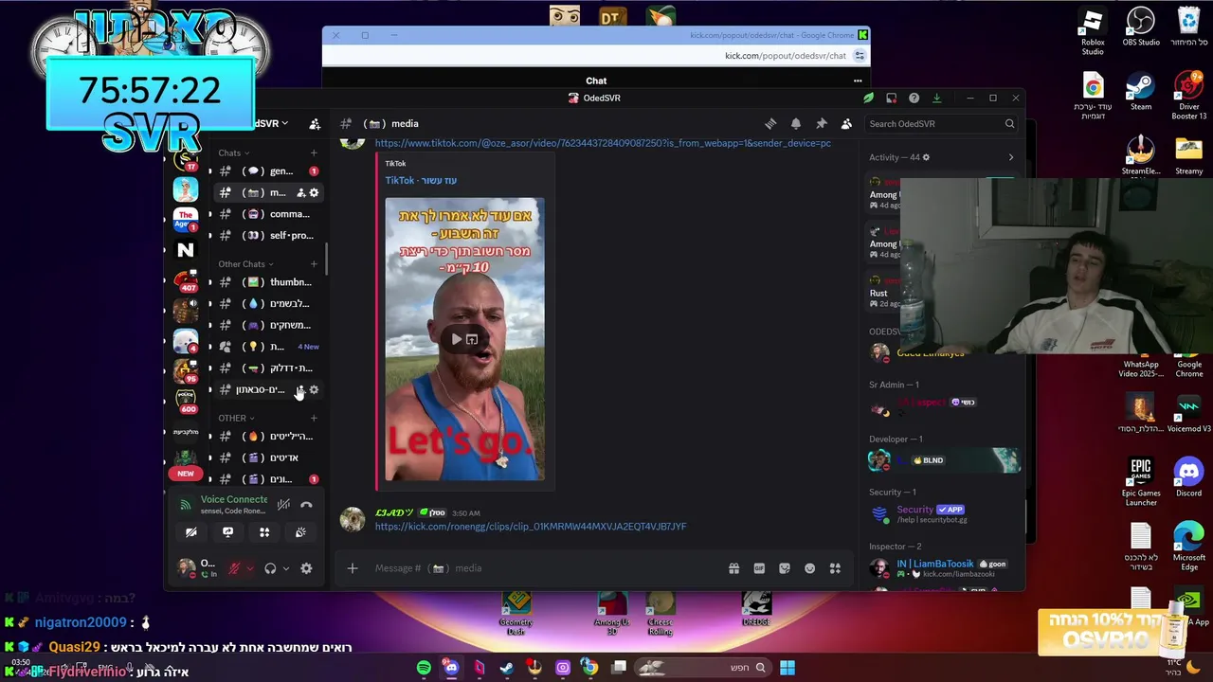Image resolution: width=1213 pixels, height=682 pixels.
Task: Create invite icon on media channel row
Action: click(x=300, y=192)
